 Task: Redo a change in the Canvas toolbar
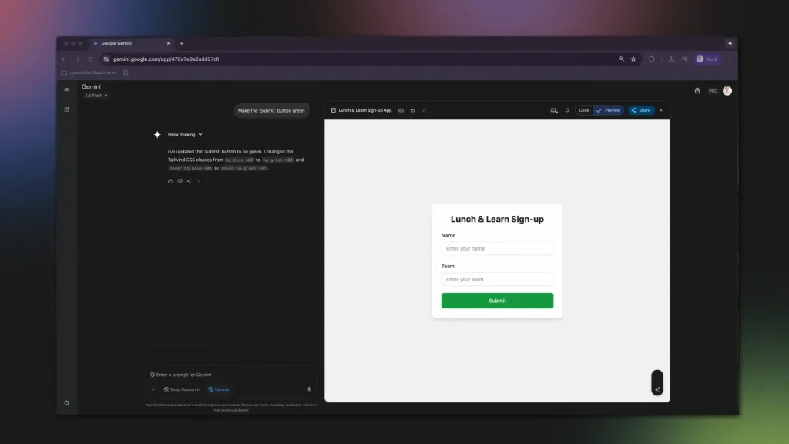pos(425,110)
